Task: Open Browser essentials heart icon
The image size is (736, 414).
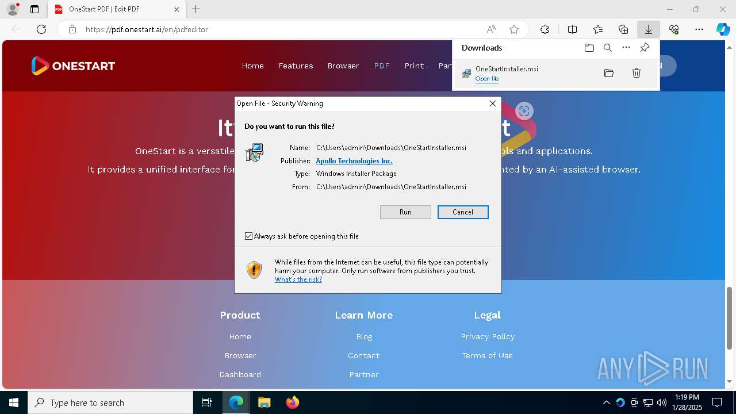Action: [674, 29]
